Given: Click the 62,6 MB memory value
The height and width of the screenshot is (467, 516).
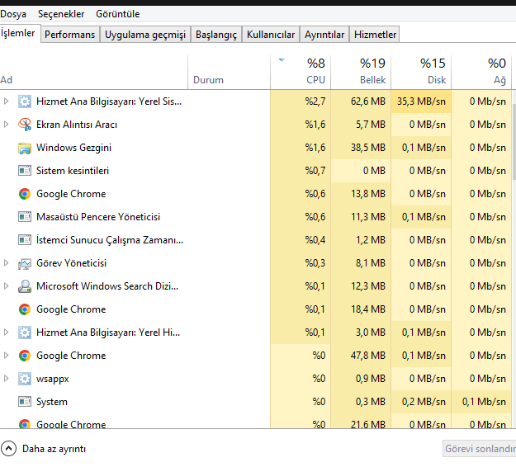Looking at the screenshot, I should coord(368,101).
